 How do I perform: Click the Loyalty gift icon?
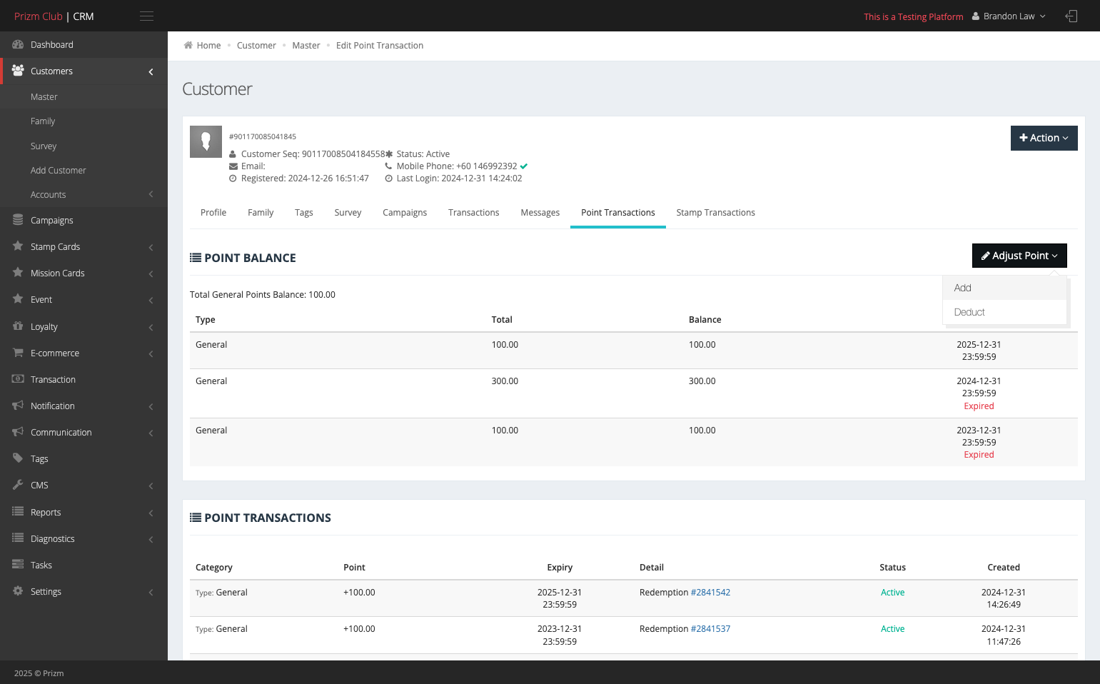point(18,326)
